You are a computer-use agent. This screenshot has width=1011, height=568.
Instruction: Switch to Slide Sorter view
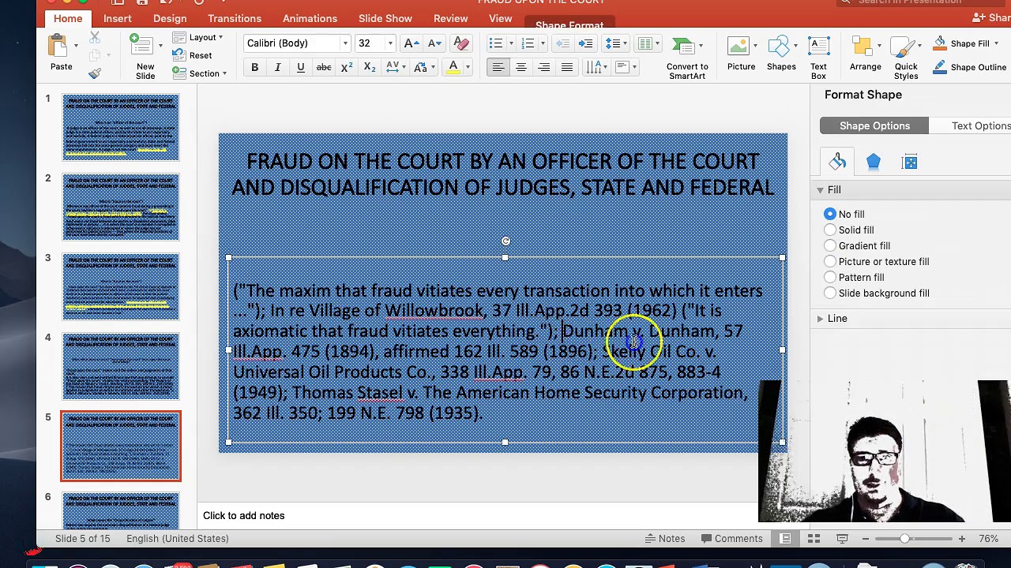click(x=814, y=538)
